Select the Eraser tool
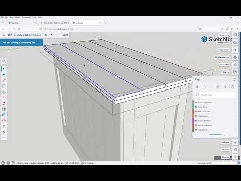 pyautogui.click(x=4, y=75)
